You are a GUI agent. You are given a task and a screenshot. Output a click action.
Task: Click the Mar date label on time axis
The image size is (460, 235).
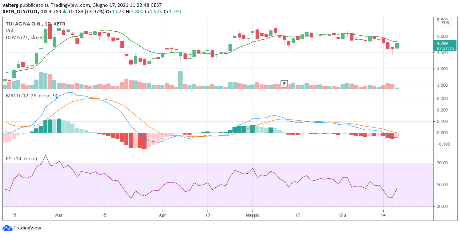[59, 215]
